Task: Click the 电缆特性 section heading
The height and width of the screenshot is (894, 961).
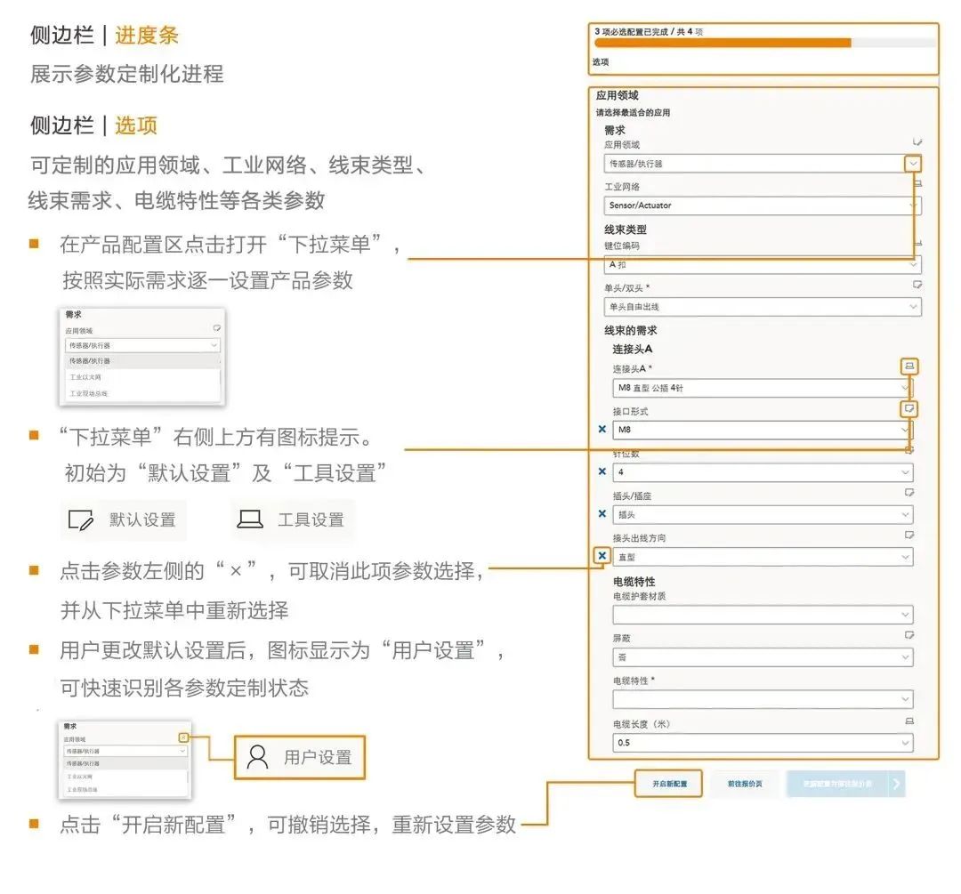Action: [x=634, y=582]
